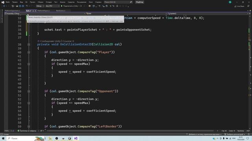Viewport: 252px width, 141px height.
Task: Click the bookmark icon in the toolbar
Action: click(x=117, y=6)
